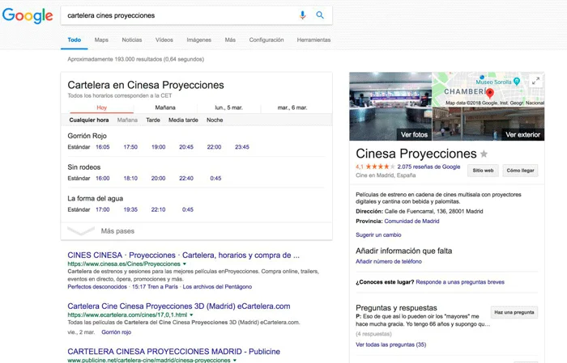
Task: Switch to the Maps tab
Action: point(101,40)
